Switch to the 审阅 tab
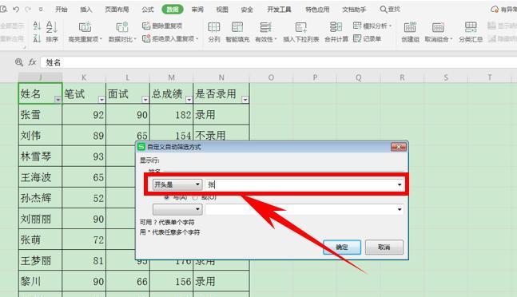 197,10
